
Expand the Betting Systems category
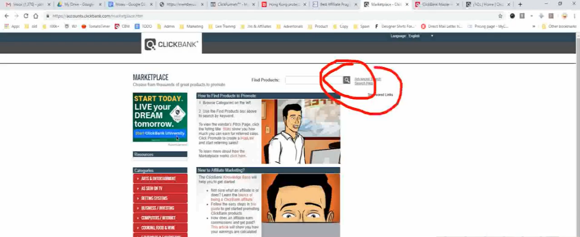click(x=160, y=198)
